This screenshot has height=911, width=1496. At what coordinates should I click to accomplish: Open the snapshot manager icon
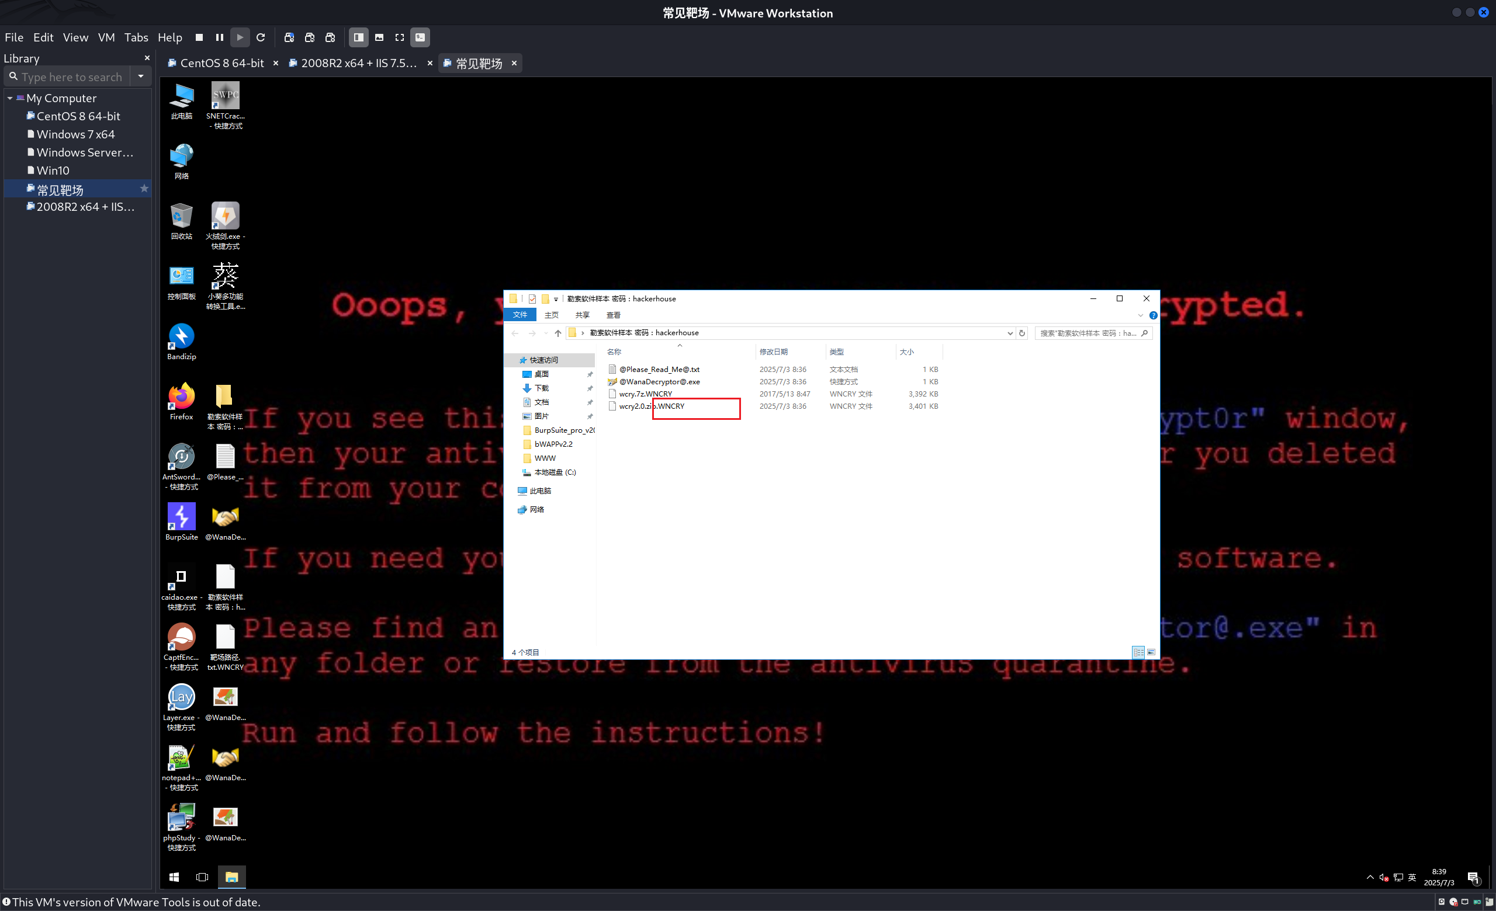click(x=330, y=37)
